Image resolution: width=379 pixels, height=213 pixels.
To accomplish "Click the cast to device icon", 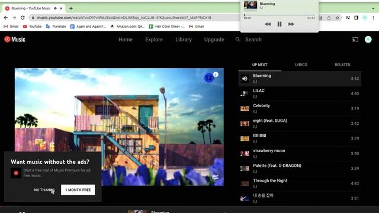I will (x=355, y=40).
